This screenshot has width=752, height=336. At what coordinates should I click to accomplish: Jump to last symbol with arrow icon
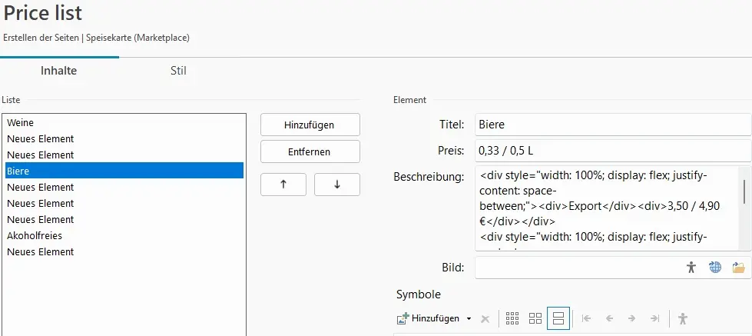(654, 318)
